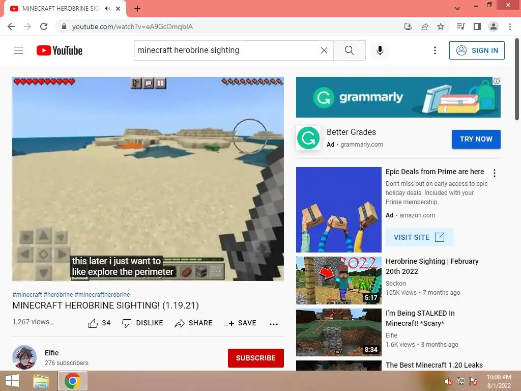The width and height of the screenshot is (521, 391).
Task: Open the SHARE dialog for the video
Action: click(x=193, y=323)
